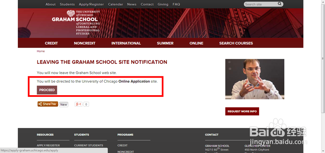This screenshot has width=325, height=153.
Task: Click the GRAHAM SCHOOL address title
Action: pos(217,146)
